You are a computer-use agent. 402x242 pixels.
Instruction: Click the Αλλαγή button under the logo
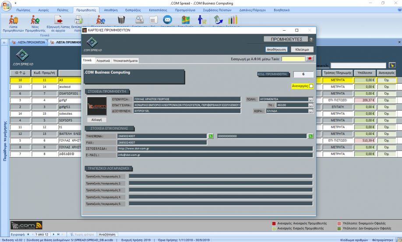pyautogui.click(x=97, y=119)
